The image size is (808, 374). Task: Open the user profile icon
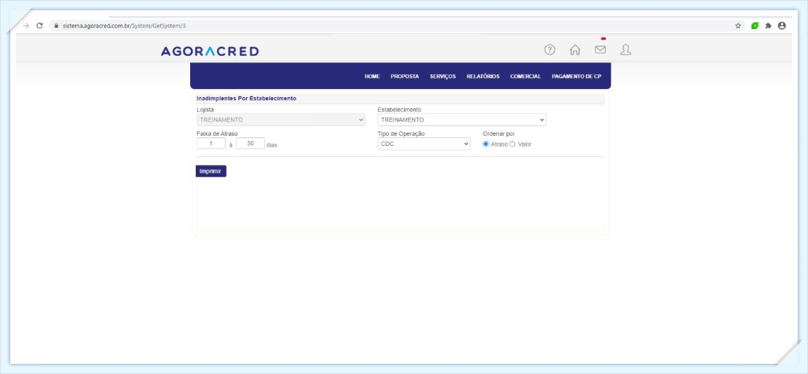click(626, 50)
